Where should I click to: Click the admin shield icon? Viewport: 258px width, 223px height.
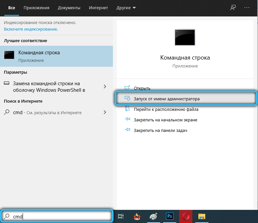click(x=127, y=98)
